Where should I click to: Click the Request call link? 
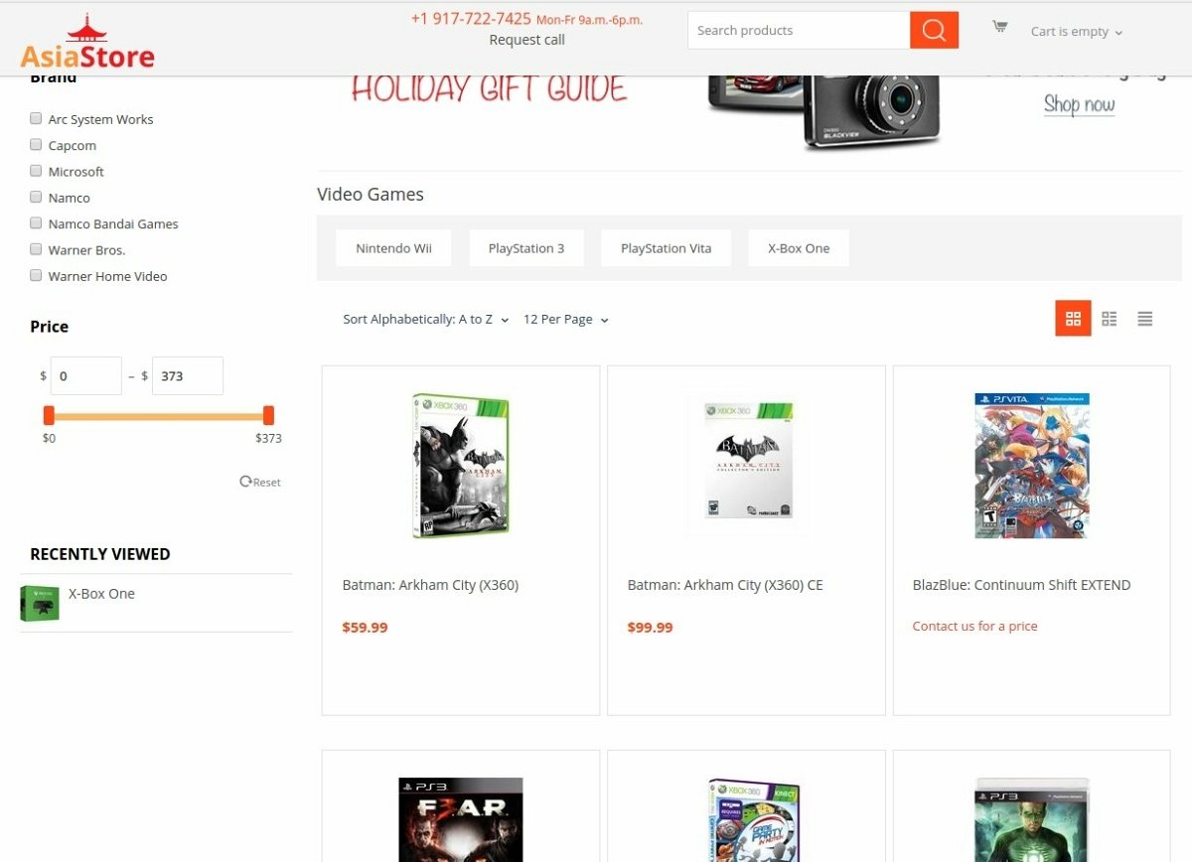tap(527, 40)
